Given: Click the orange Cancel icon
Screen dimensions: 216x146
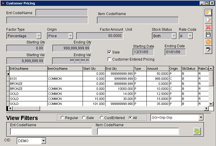Looking at the screenshot, I should 208,42.
